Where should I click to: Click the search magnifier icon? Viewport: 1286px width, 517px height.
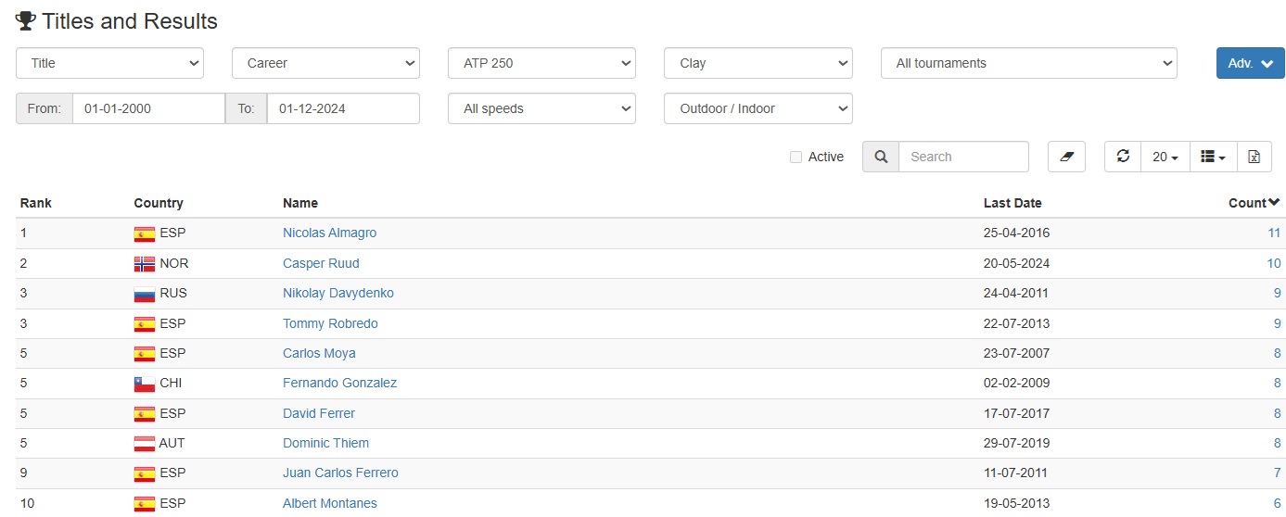point(881,157)
